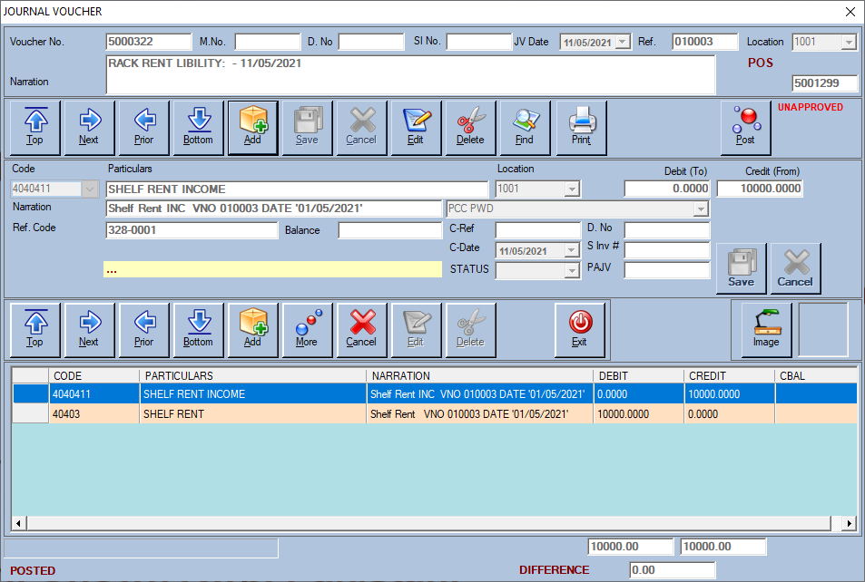Focus the header D. No field
This screenshot has height=582, width=865.
[371, 42]
